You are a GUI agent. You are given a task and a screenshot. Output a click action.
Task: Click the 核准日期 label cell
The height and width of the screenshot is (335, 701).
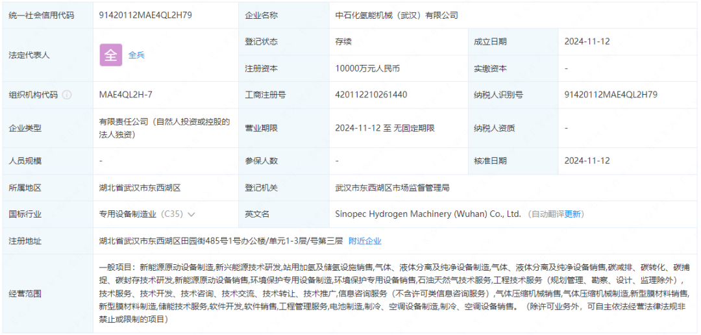(513, 161)
